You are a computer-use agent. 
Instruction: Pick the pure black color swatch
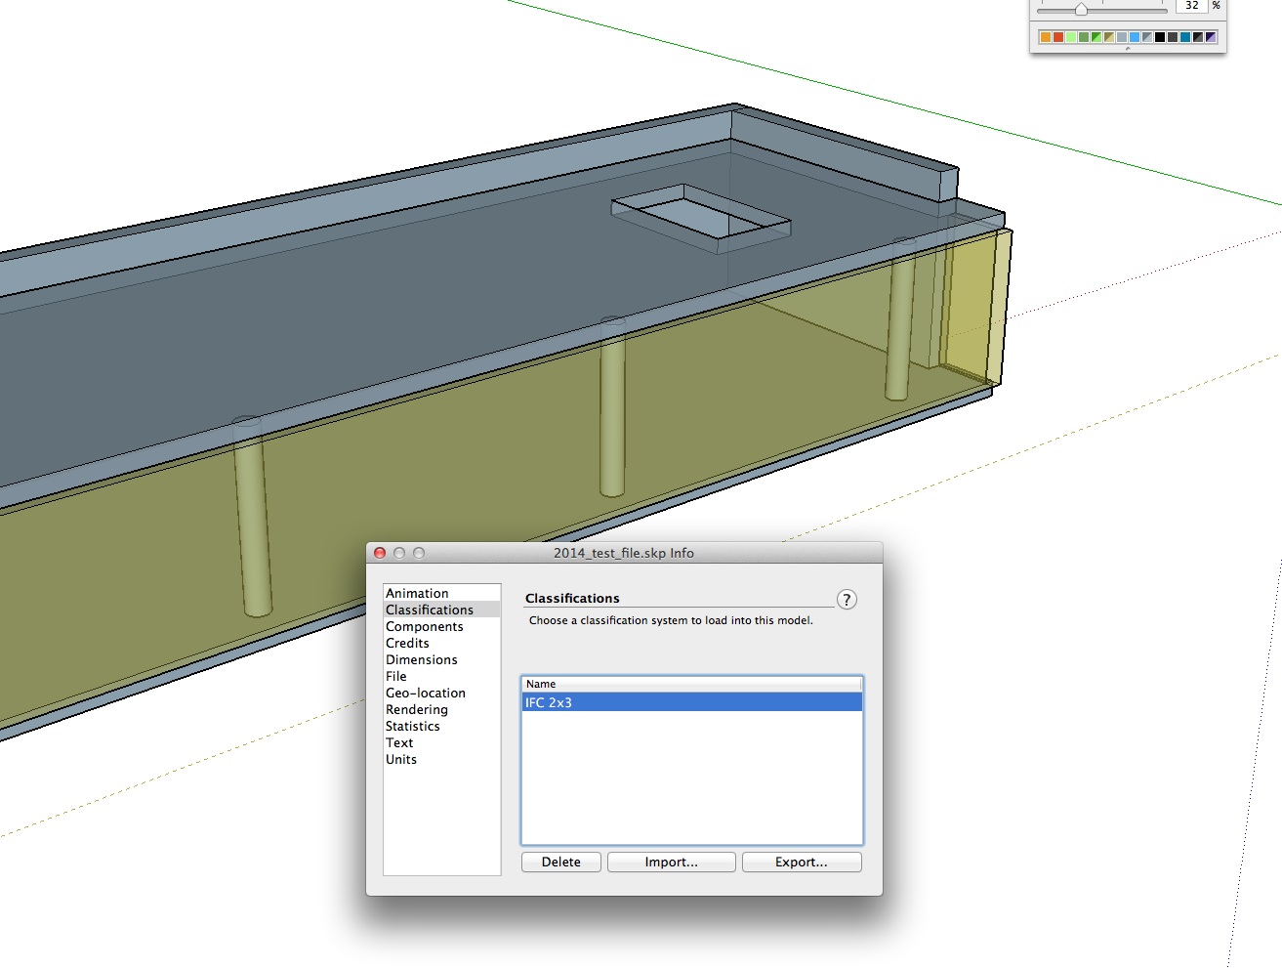click(1160, 37)
